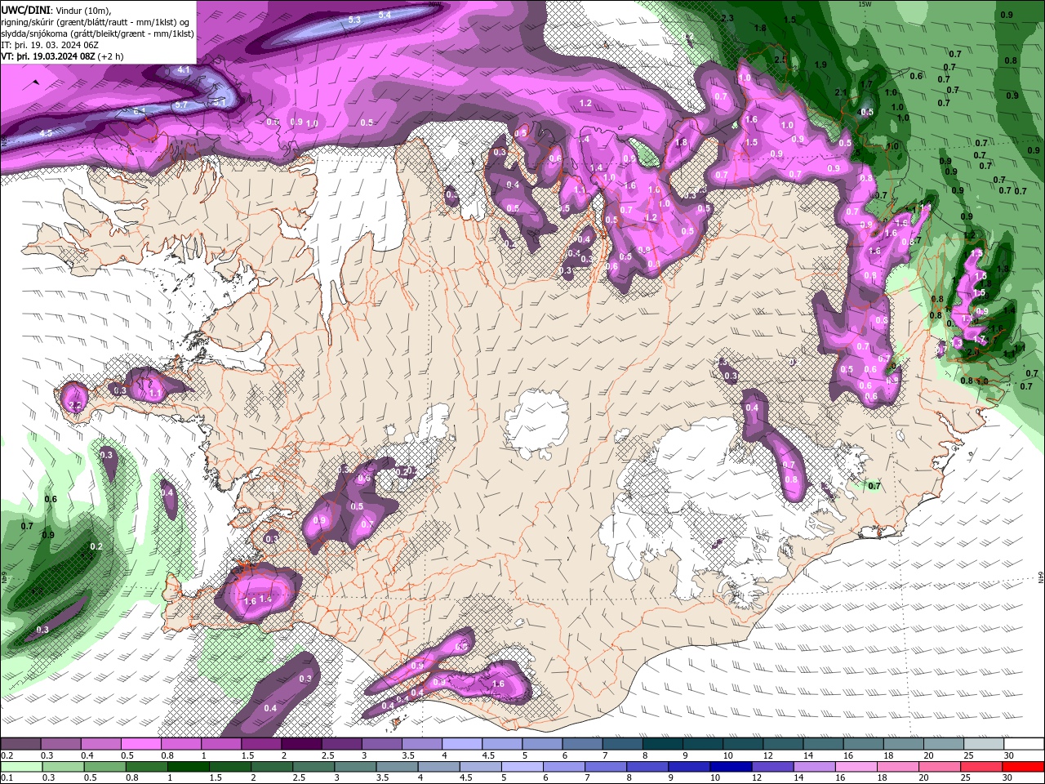The height and width of the screenshot is (784, 1045).
Task: Pick the 0.1–0.3 light green swatch, lower scale
Action: 20,766
